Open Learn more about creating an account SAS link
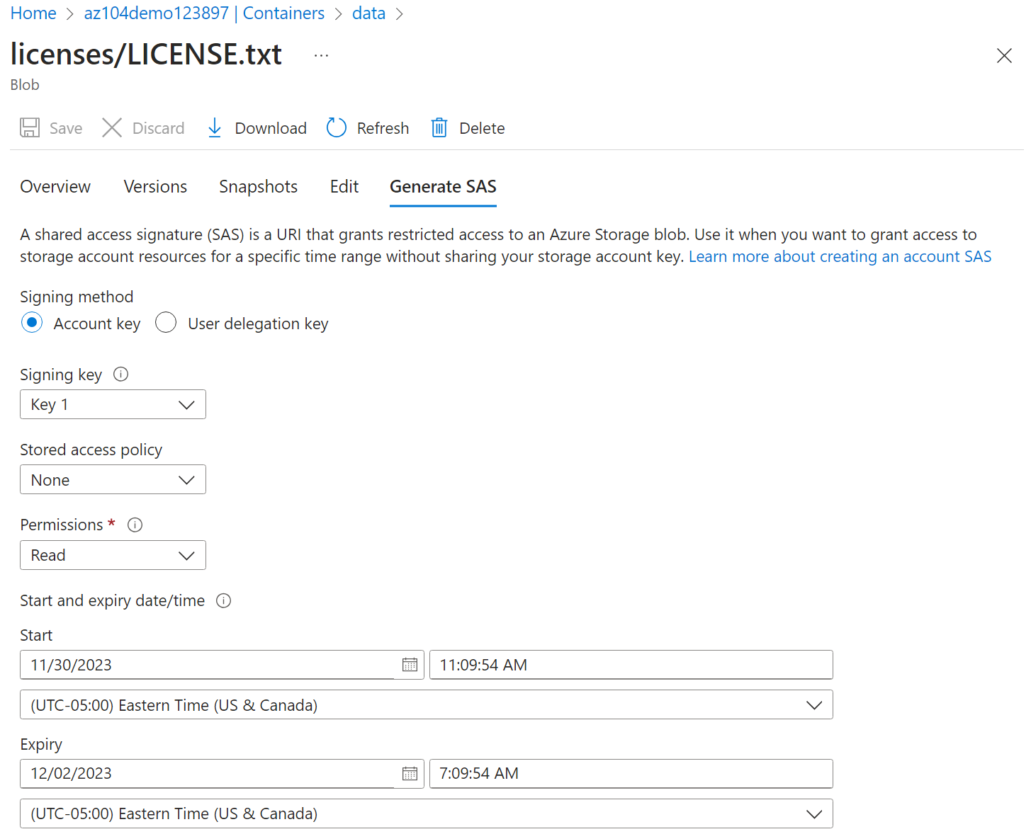The width and height of the screenshot is (1031, 834). click(840, 256)
